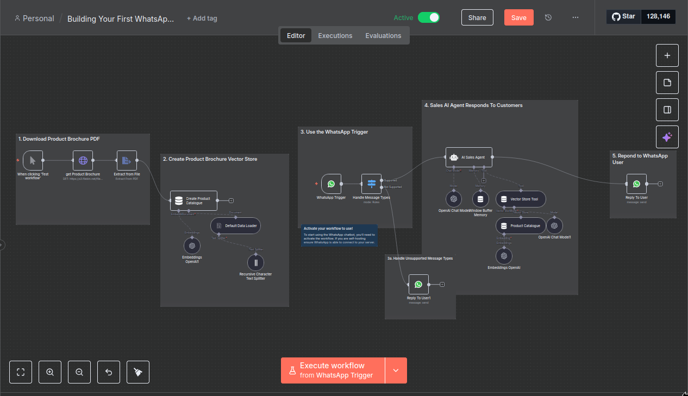Star the project on GitHub
This screenshot has height=396, width=688.
pos(623,16)
